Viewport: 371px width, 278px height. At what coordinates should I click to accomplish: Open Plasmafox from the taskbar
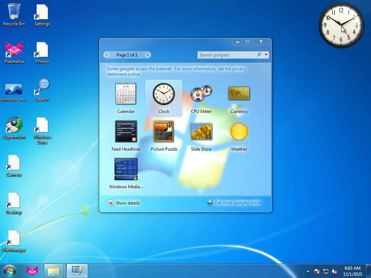pos(32,271)
